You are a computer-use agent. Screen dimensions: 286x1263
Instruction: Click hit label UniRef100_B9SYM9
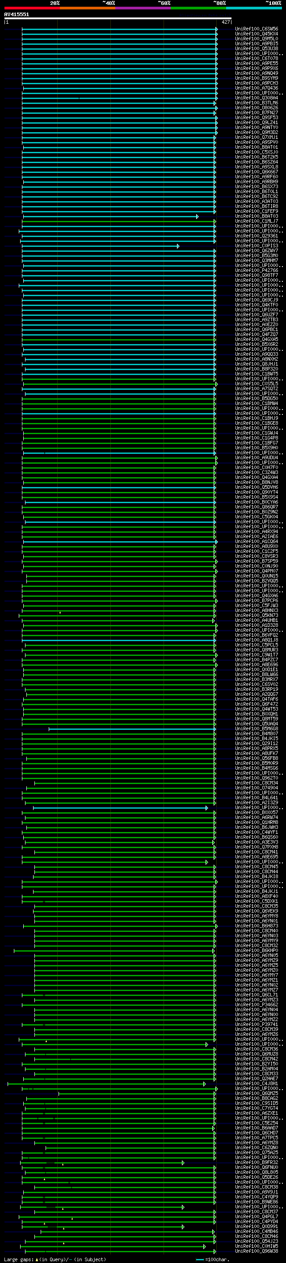[257, 78]
